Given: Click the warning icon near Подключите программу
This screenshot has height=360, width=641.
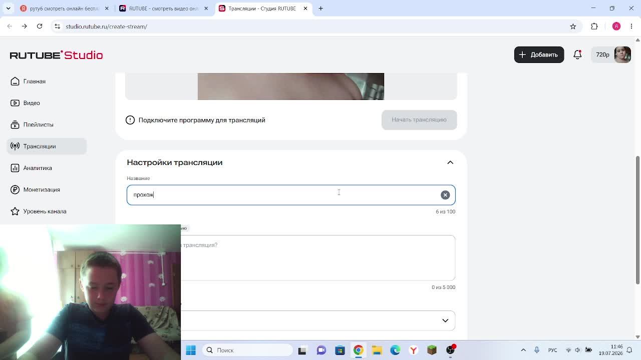Looking at the screenshot, I should 130,120.
